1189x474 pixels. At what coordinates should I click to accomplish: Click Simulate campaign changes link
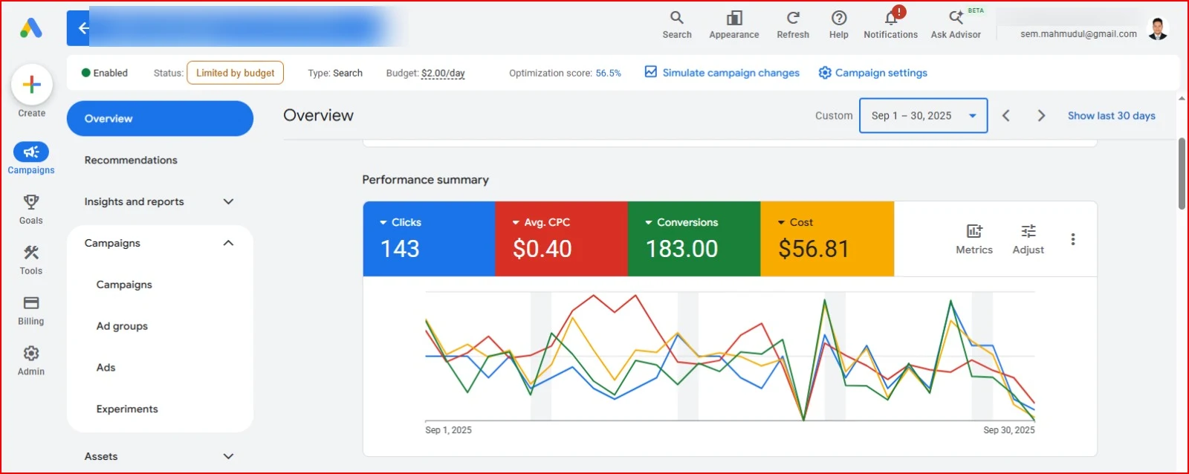point(722,73)
